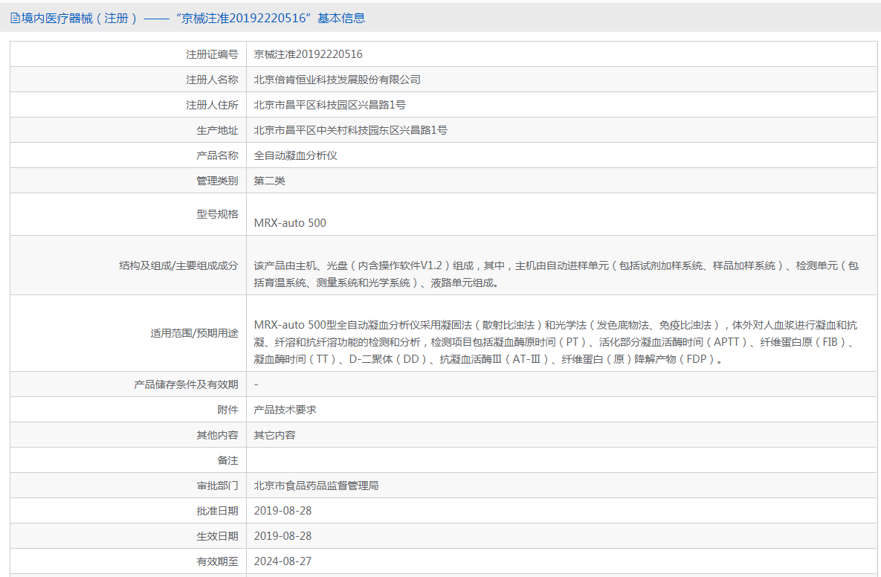Click the 生效日期 label
This screenshot has width=881, height=577.
coord(217,536)
